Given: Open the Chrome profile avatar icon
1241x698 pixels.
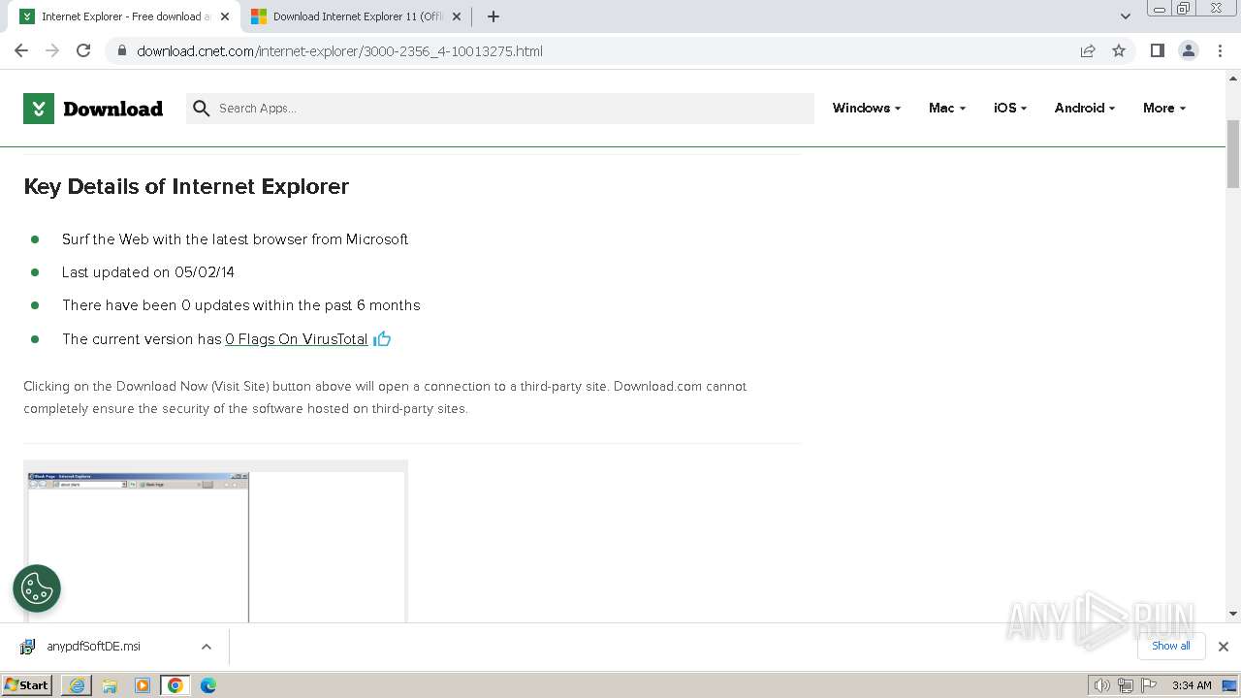Looking at the screenshot, I should click(x=1189, y=50).
